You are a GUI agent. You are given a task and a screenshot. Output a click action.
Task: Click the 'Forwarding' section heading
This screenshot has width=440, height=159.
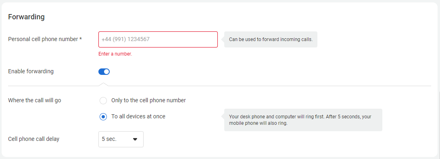pyautogui.click(x=26, y=17)
